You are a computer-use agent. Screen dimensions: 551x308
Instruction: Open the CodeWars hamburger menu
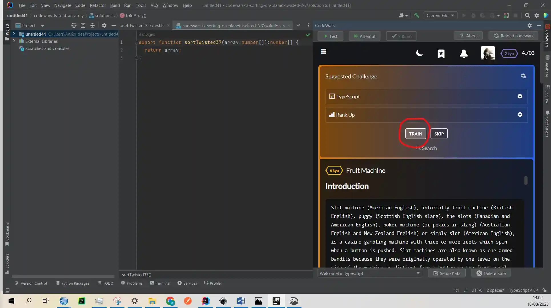click(323, 51)
